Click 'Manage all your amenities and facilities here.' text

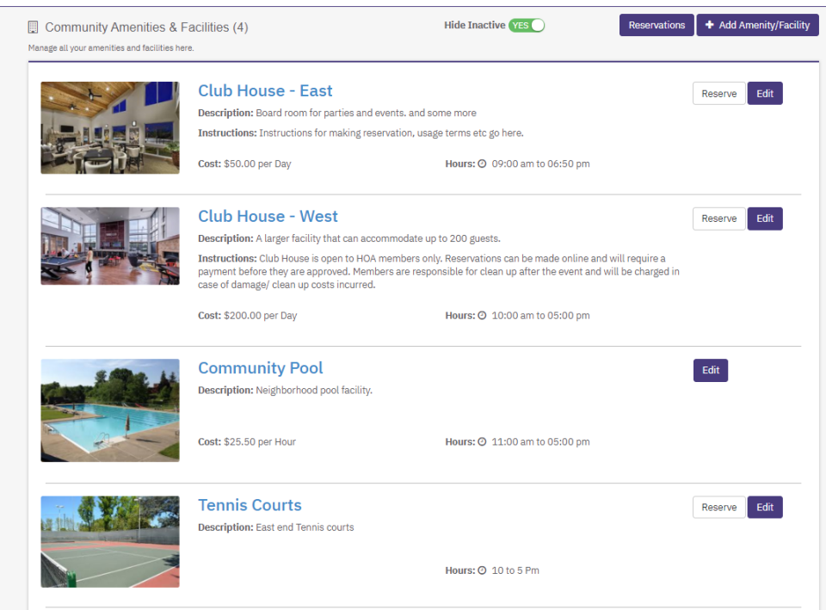tap(111, 48)
